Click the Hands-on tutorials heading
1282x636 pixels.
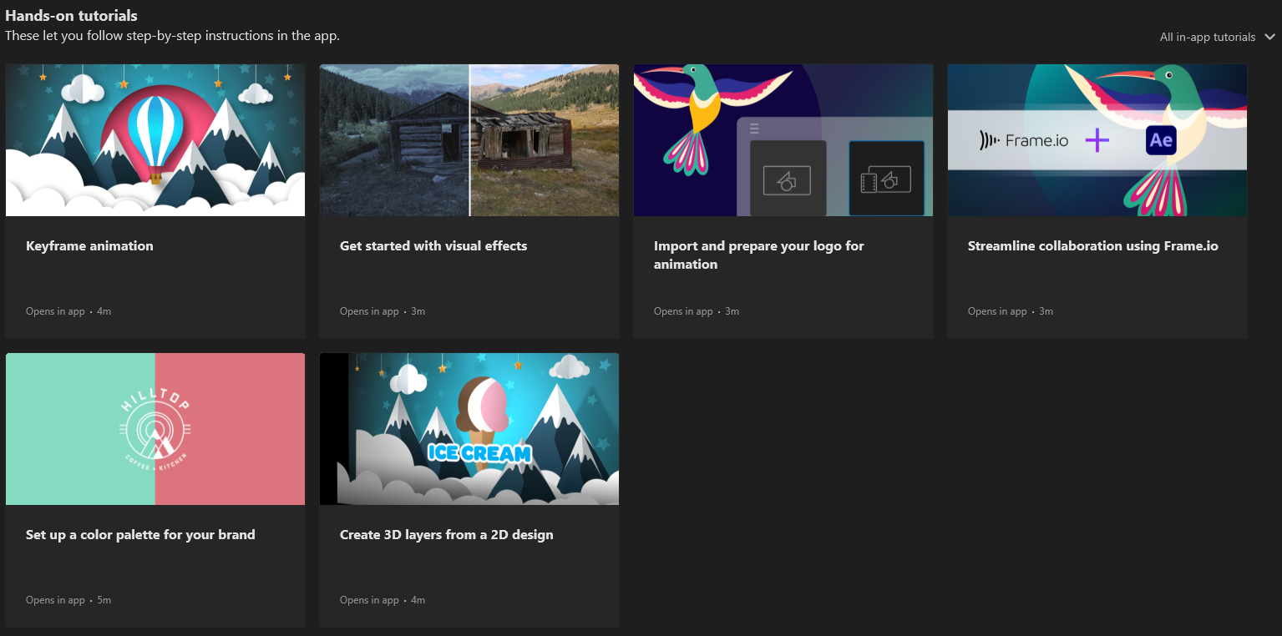click(x=72, y=16)
